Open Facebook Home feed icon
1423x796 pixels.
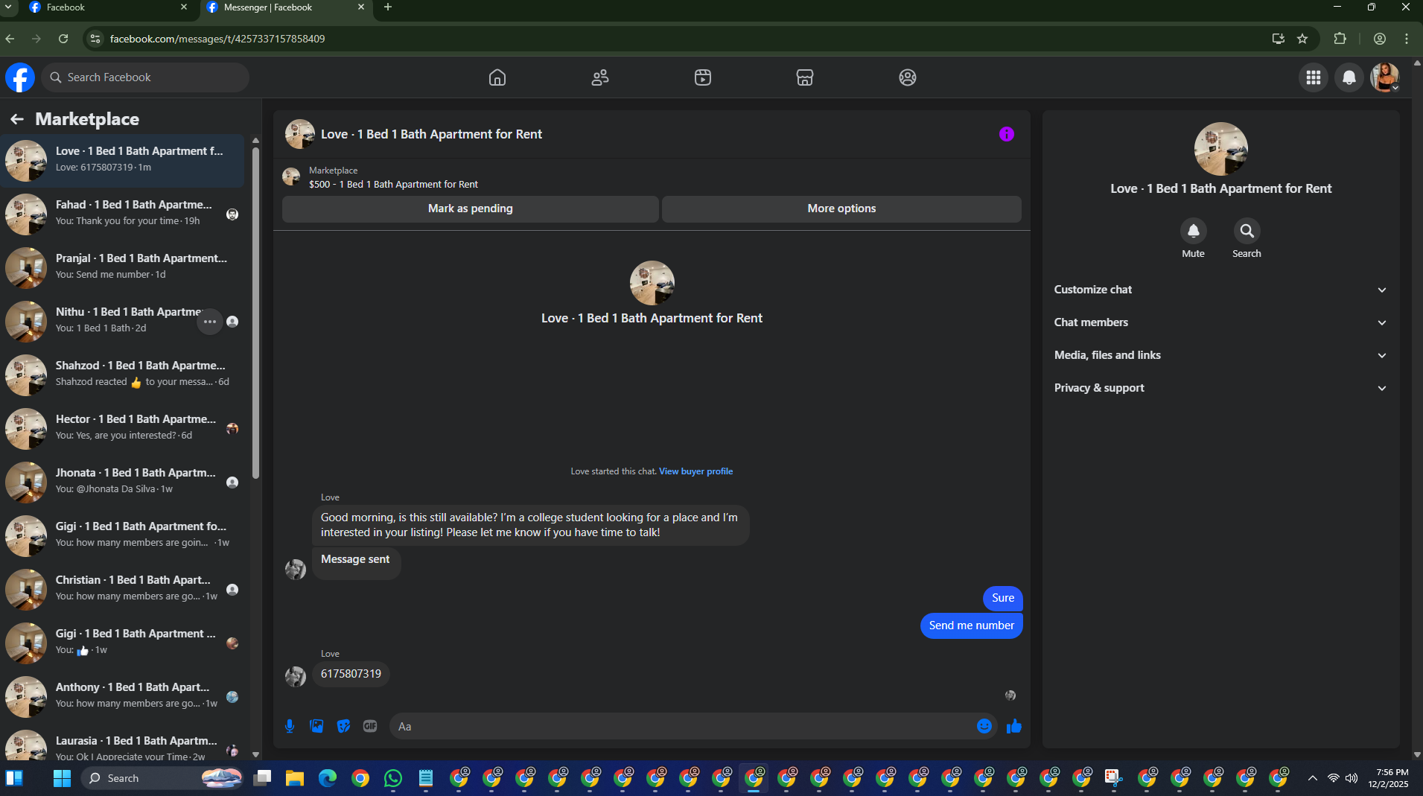click(x=497, y=77)
